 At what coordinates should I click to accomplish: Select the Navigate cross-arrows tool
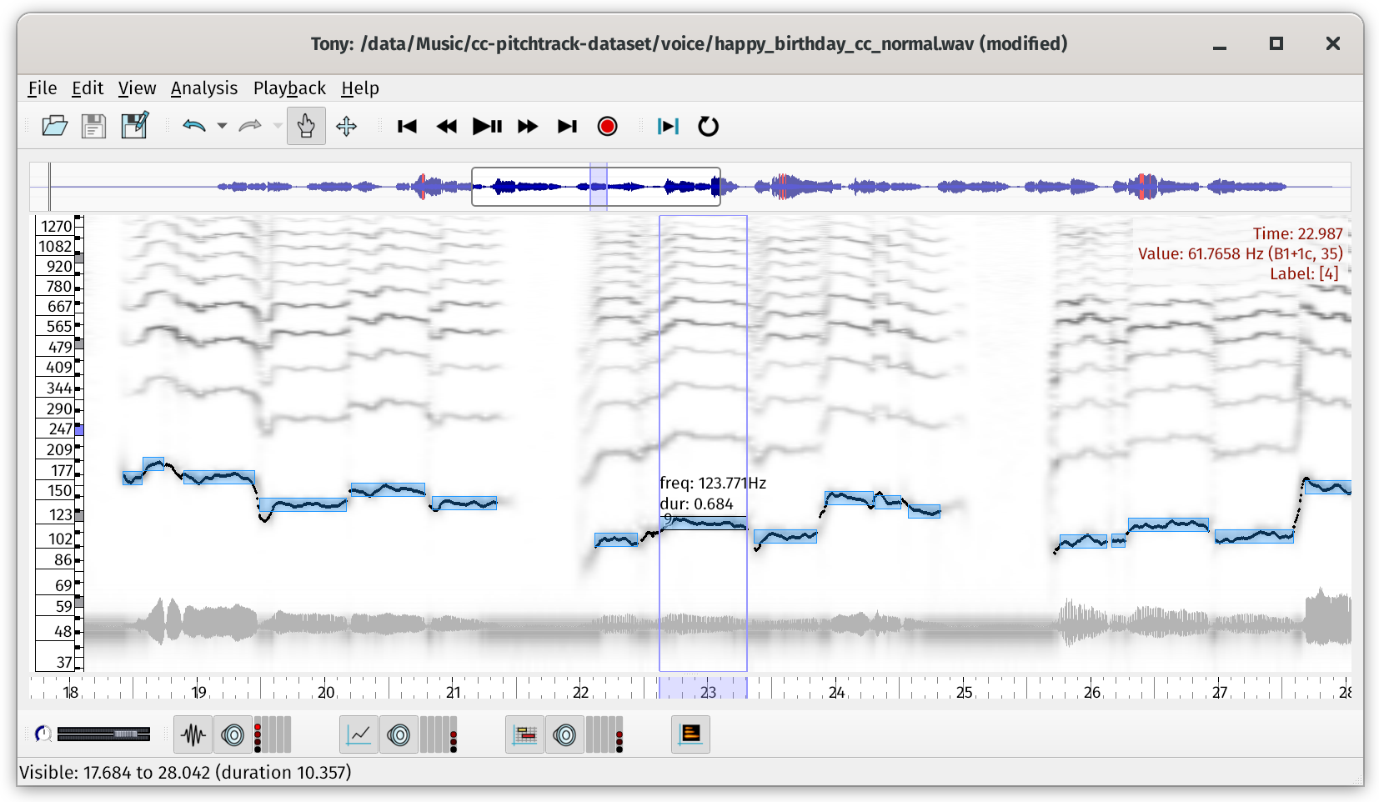point(346,126)
